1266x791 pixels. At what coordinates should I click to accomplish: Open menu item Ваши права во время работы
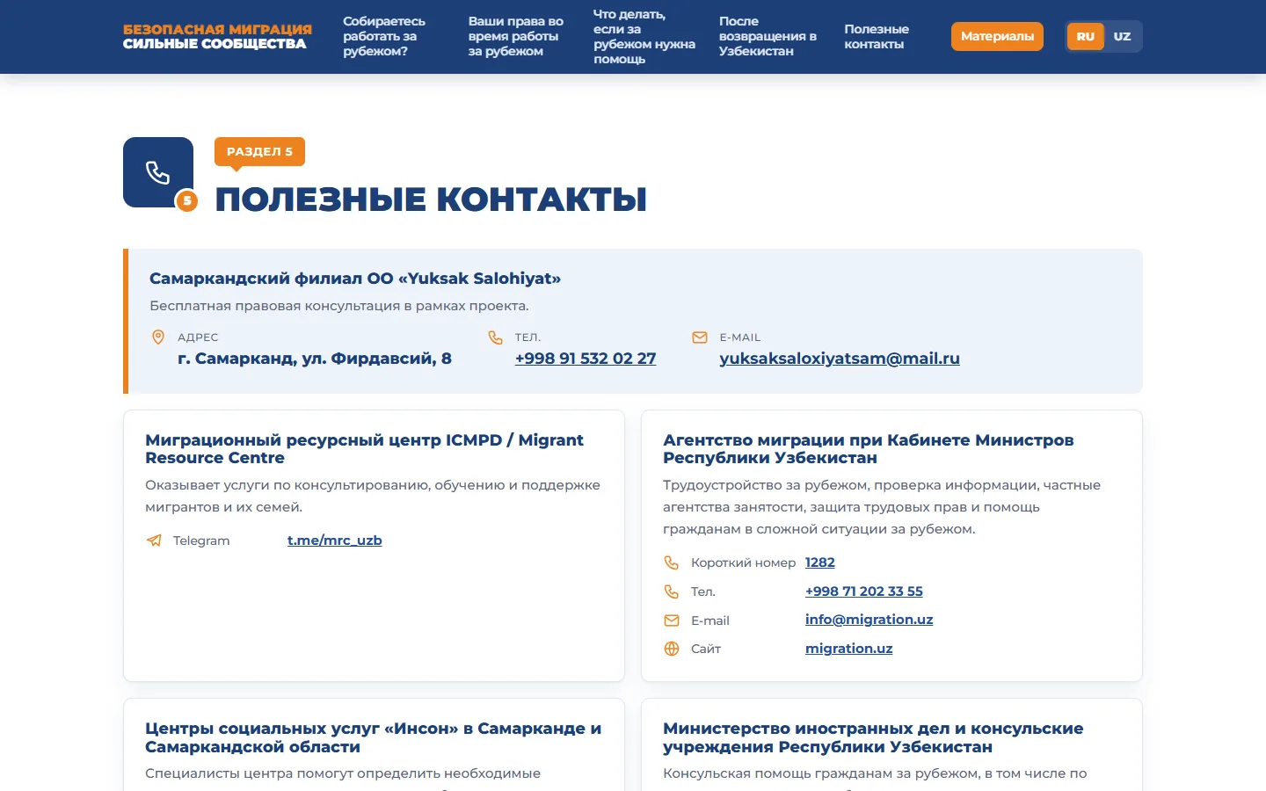point(516,36)
